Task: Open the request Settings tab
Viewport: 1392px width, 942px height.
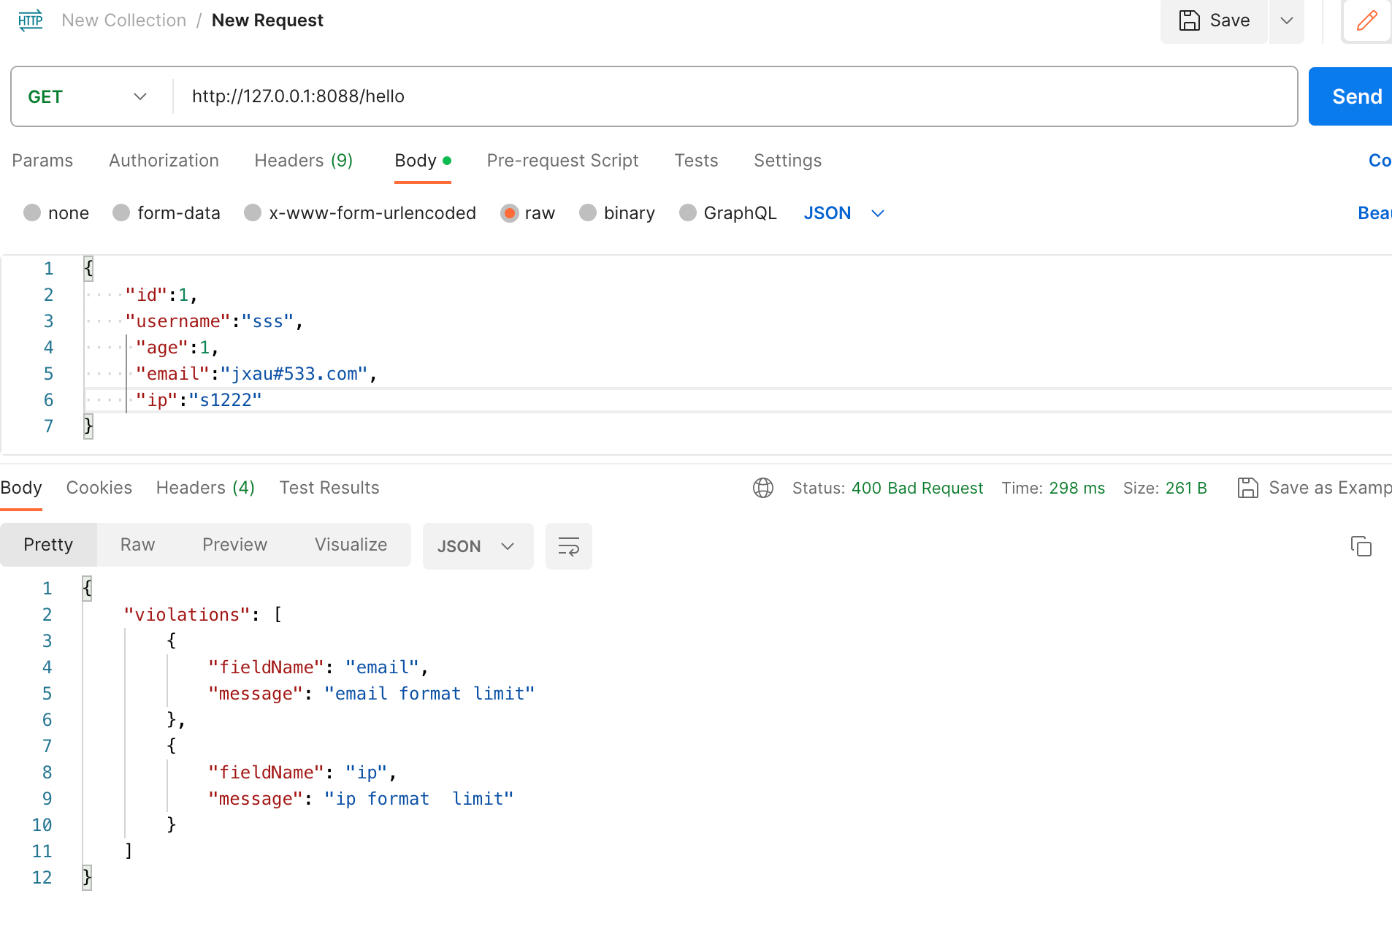Action: point(787,161)
